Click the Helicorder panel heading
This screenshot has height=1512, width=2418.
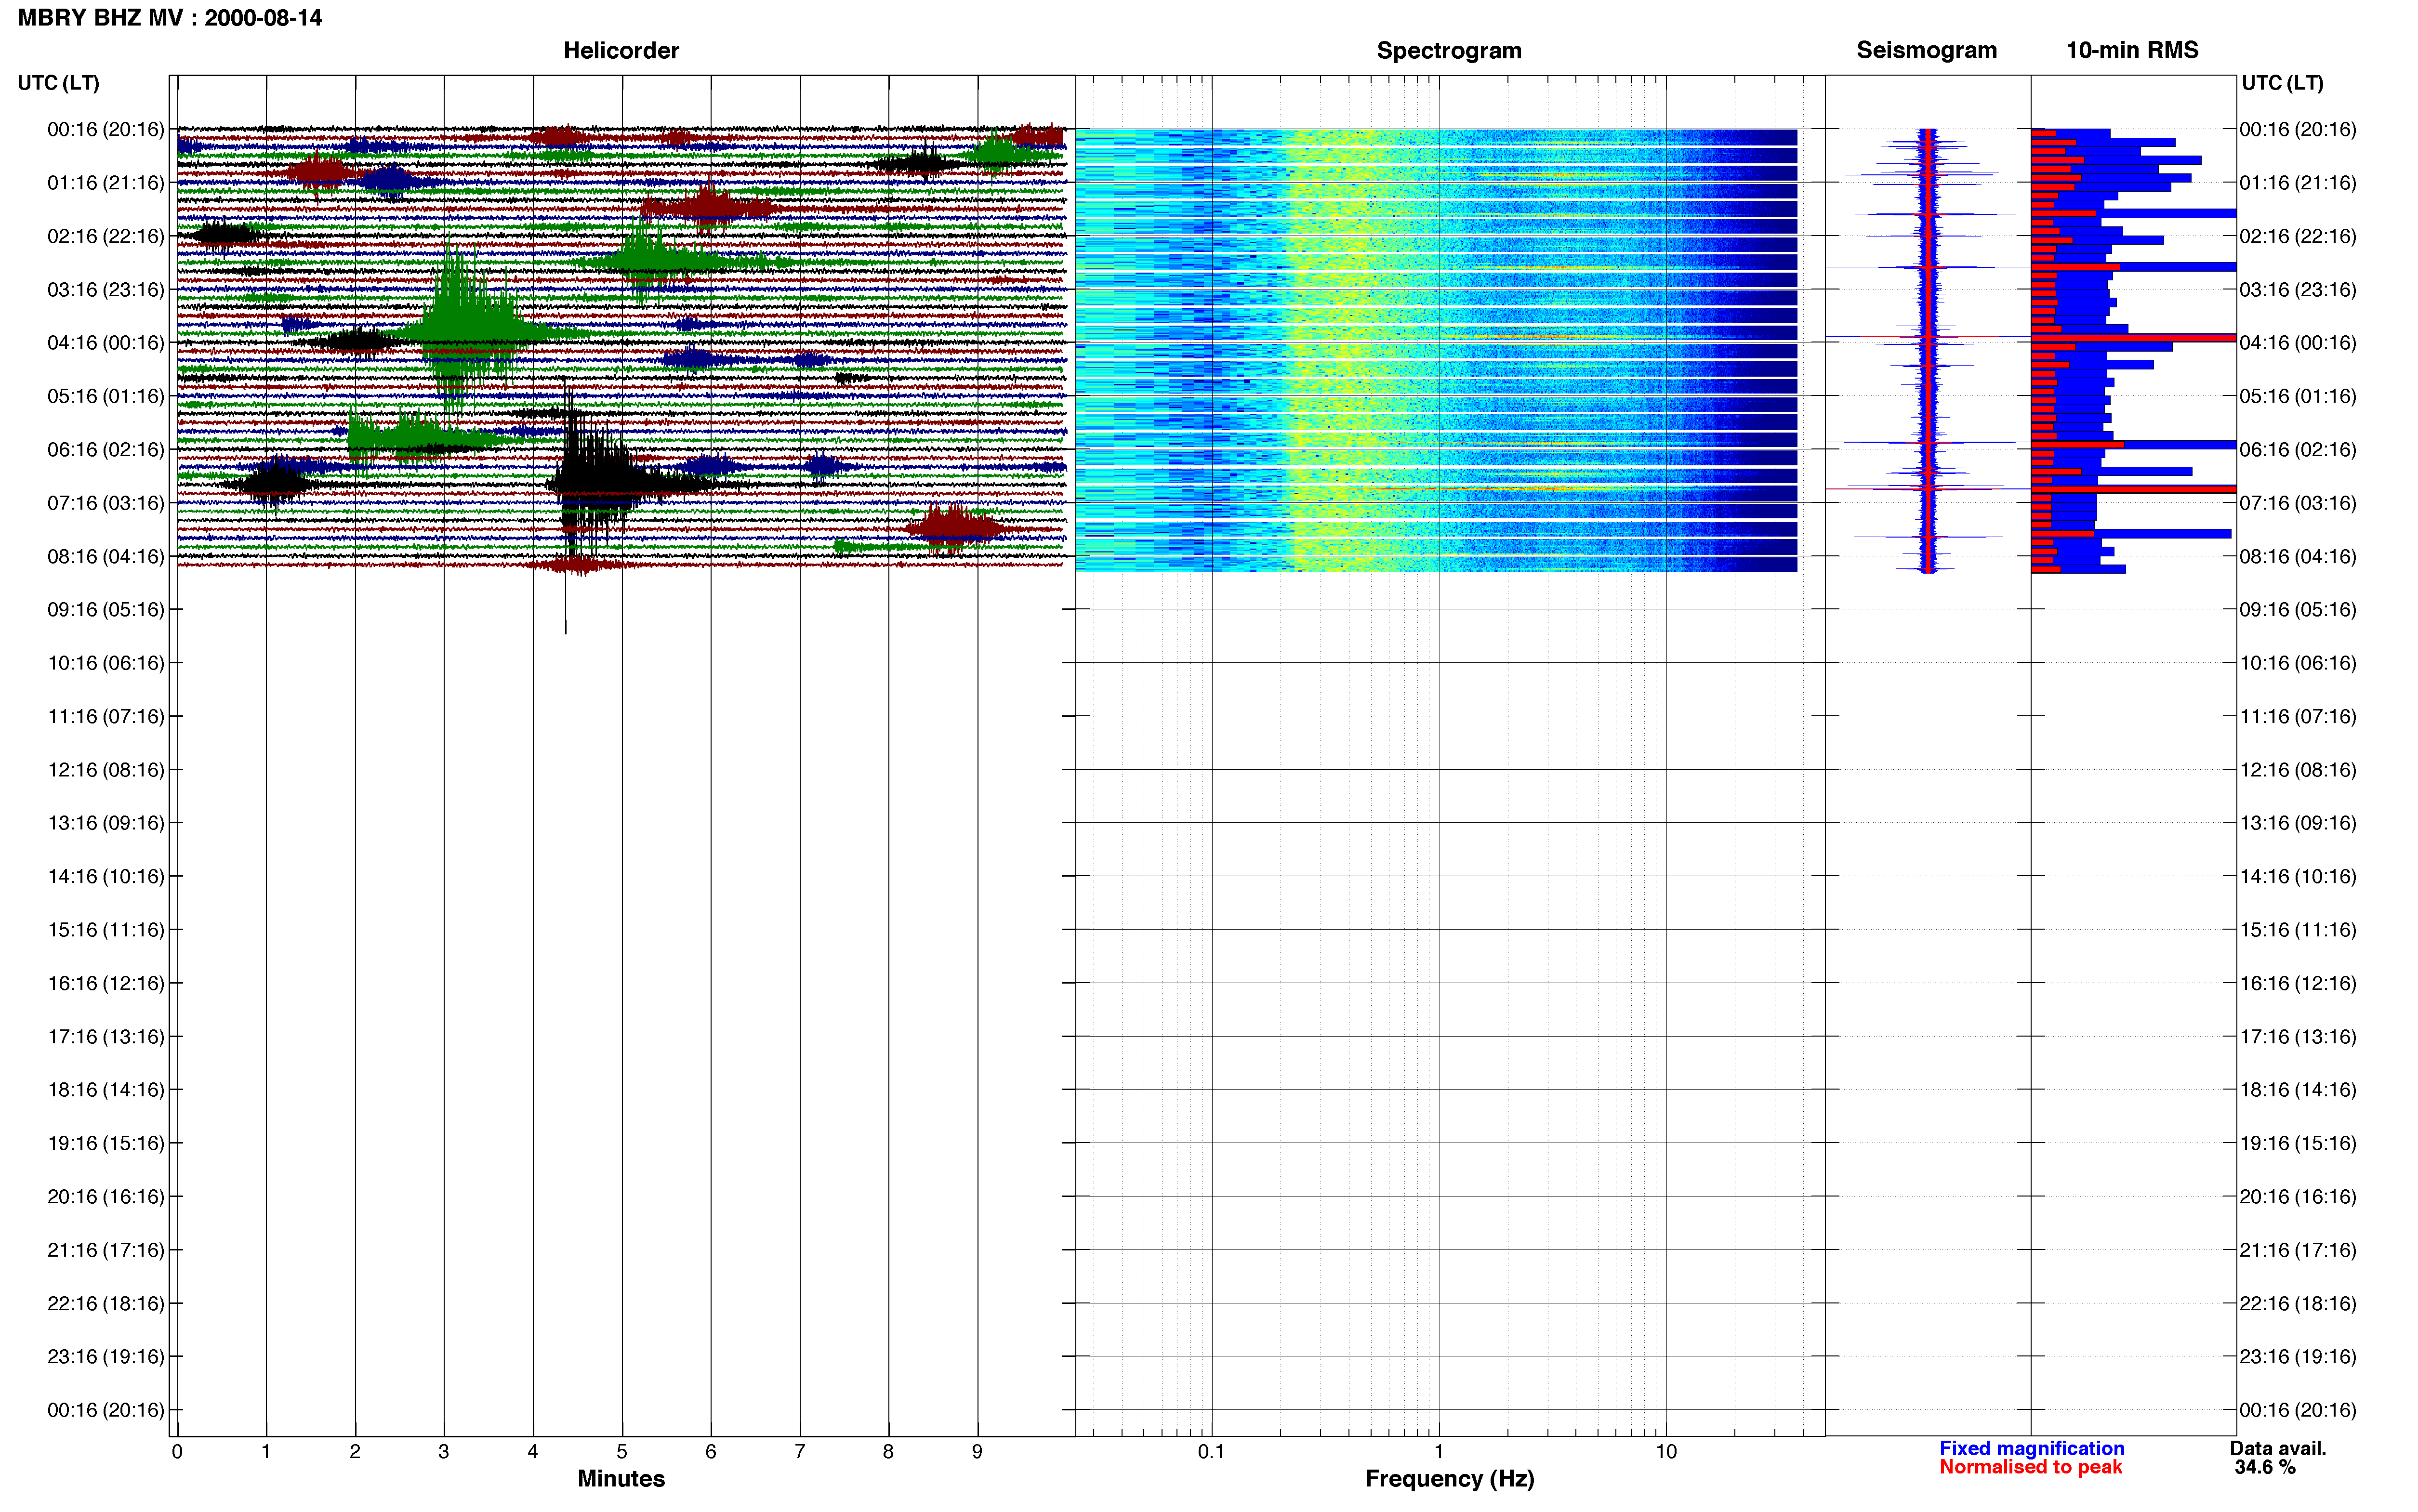[621, 50]
